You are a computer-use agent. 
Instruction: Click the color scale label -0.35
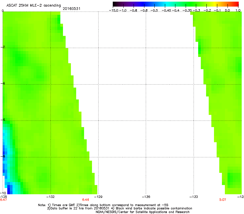tap(187, 11)
